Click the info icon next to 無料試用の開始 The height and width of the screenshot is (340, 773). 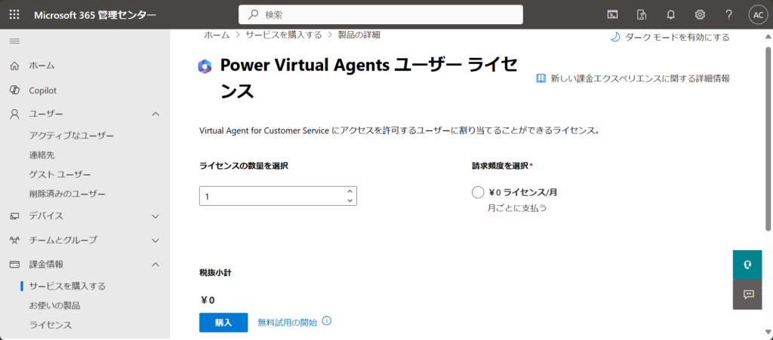click(326, 321)
